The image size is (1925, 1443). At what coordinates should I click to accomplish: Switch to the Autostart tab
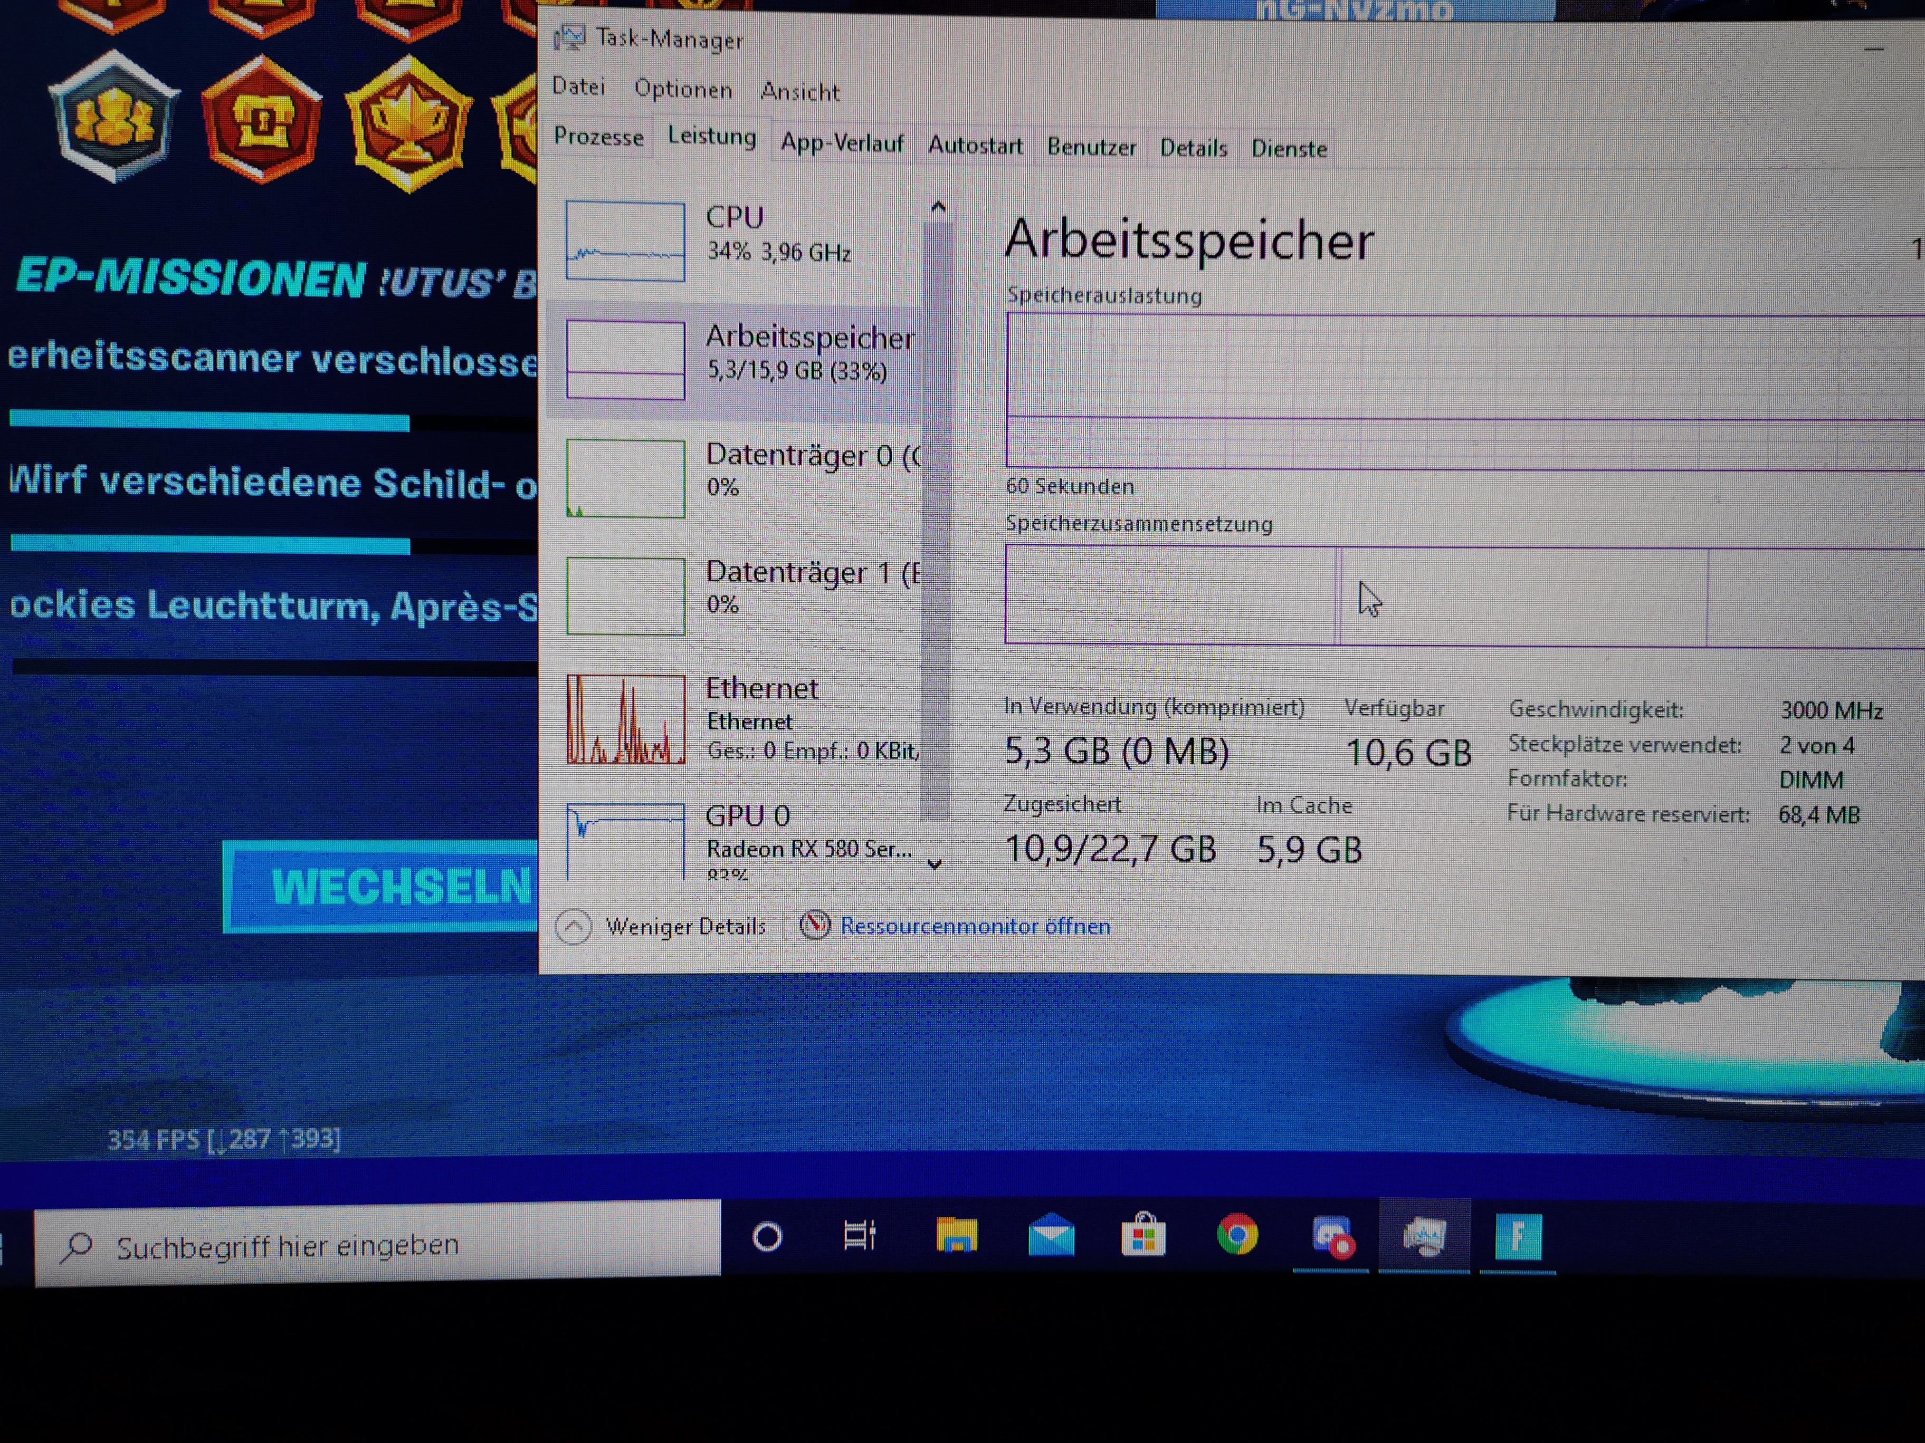(x=975, y=145)
